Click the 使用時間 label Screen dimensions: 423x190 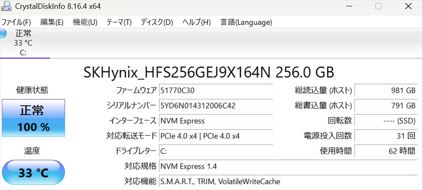[336, 151]
